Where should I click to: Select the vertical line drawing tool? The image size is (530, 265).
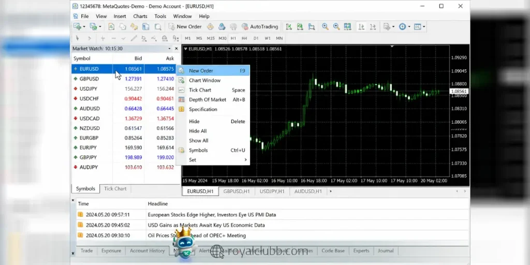point(103,38)
